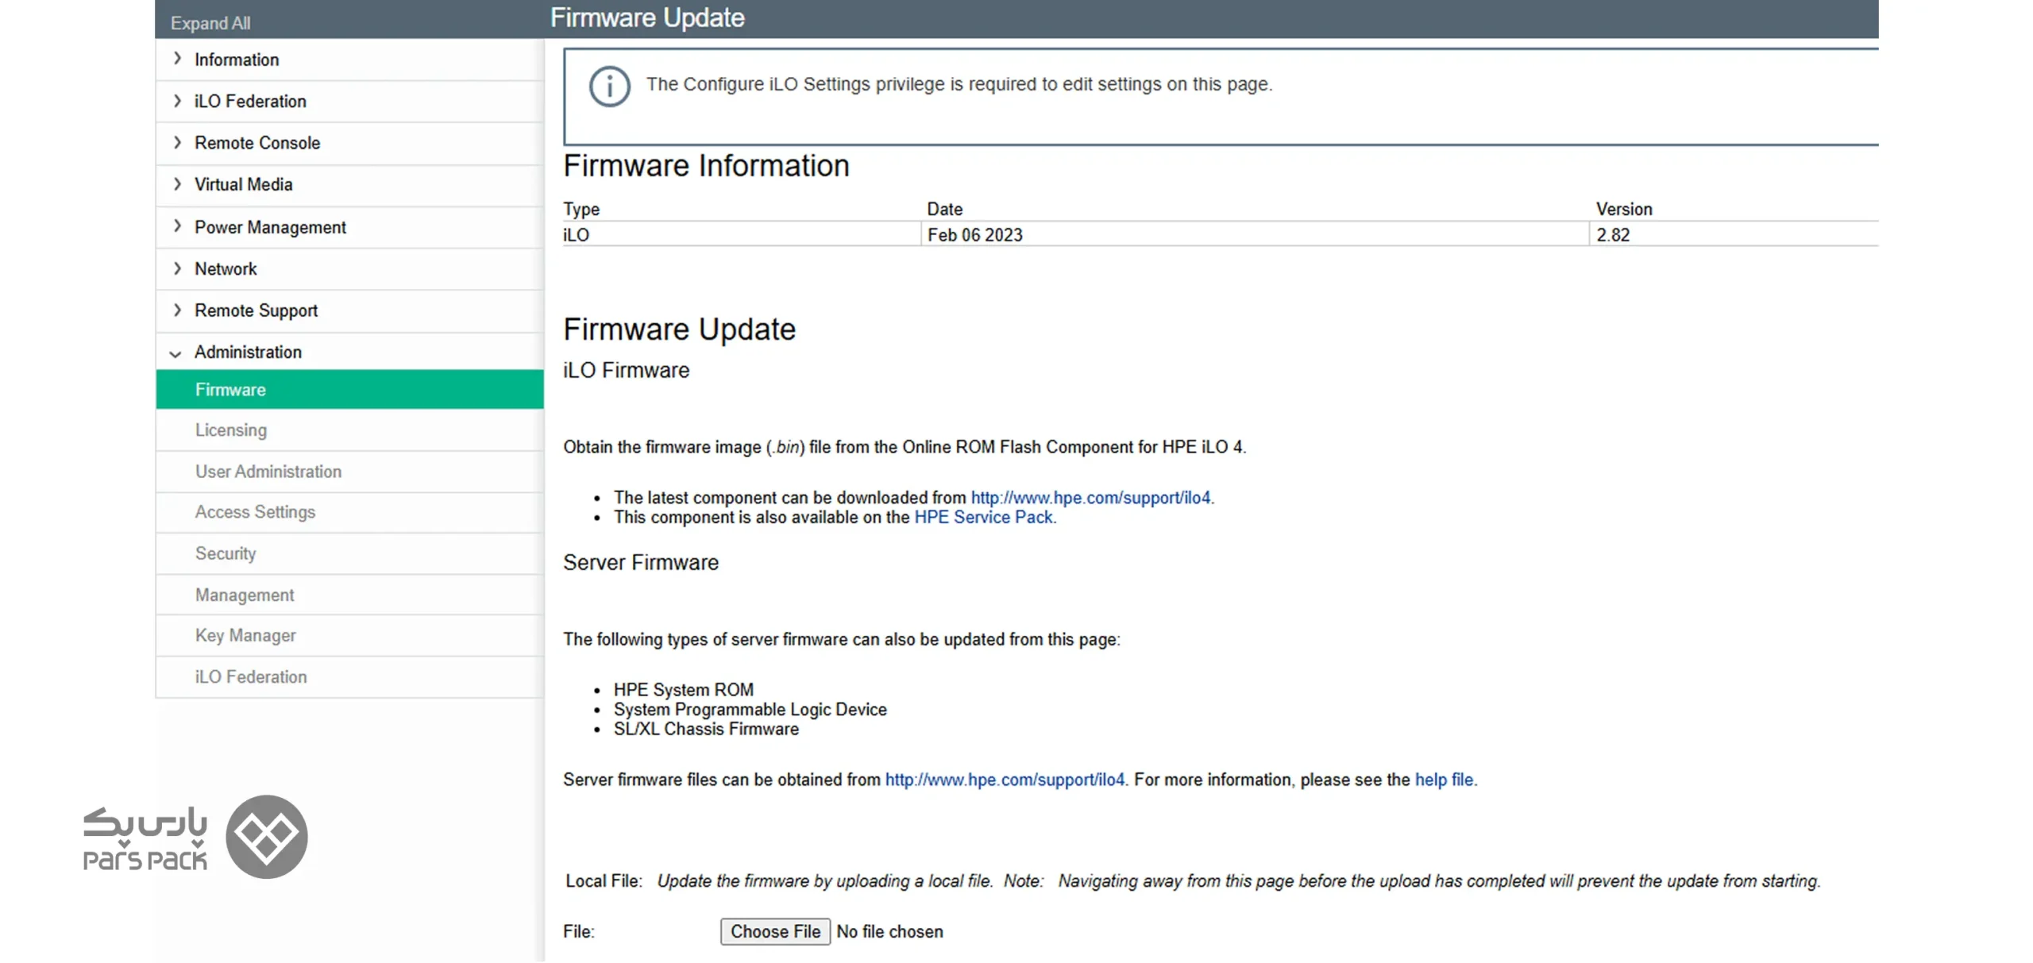Click the Type column header
2033x963 pixels.
point(581,209)
